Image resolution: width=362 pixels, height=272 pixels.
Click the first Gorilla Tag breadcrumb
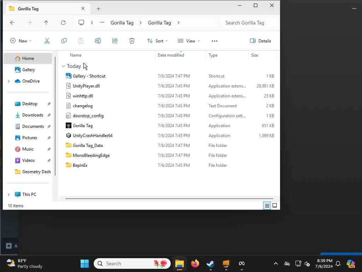pyautogui.click(x=122, y=23)
